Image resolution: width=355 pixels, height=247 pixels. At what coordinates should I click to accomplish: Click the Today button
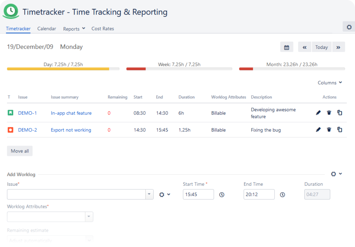coord(322,47)
